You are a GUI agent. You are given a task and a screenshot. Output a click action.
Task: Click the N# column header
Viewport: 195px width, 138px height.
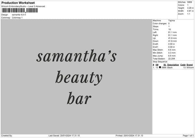[x=157, y=65]
